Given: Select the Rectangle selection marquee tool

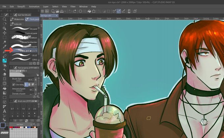Looking at the screenshot, I should pyautogui.click(x=4, y=37).
